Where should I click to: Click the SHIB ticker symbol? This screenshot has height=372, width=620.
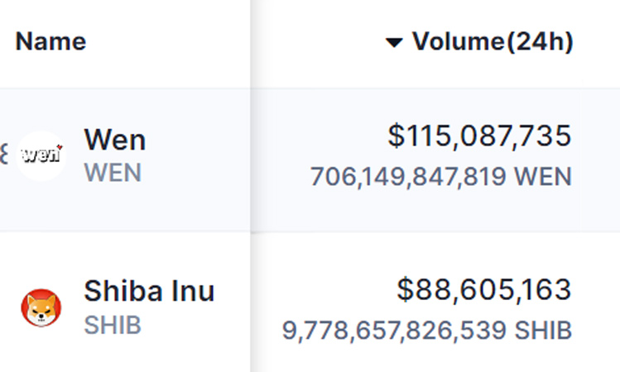113,326
